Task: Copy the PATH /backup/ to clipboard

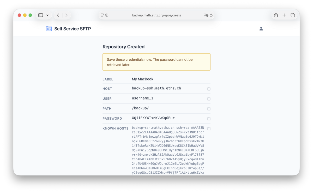Action: pos(209,109)
